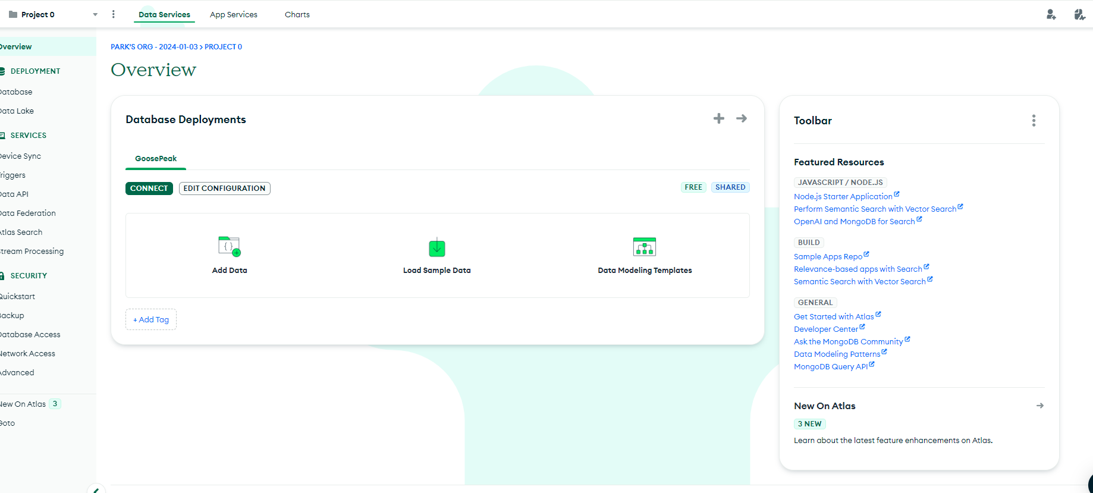
Task: Click the Add Data label
Action: tap(230, 270)
